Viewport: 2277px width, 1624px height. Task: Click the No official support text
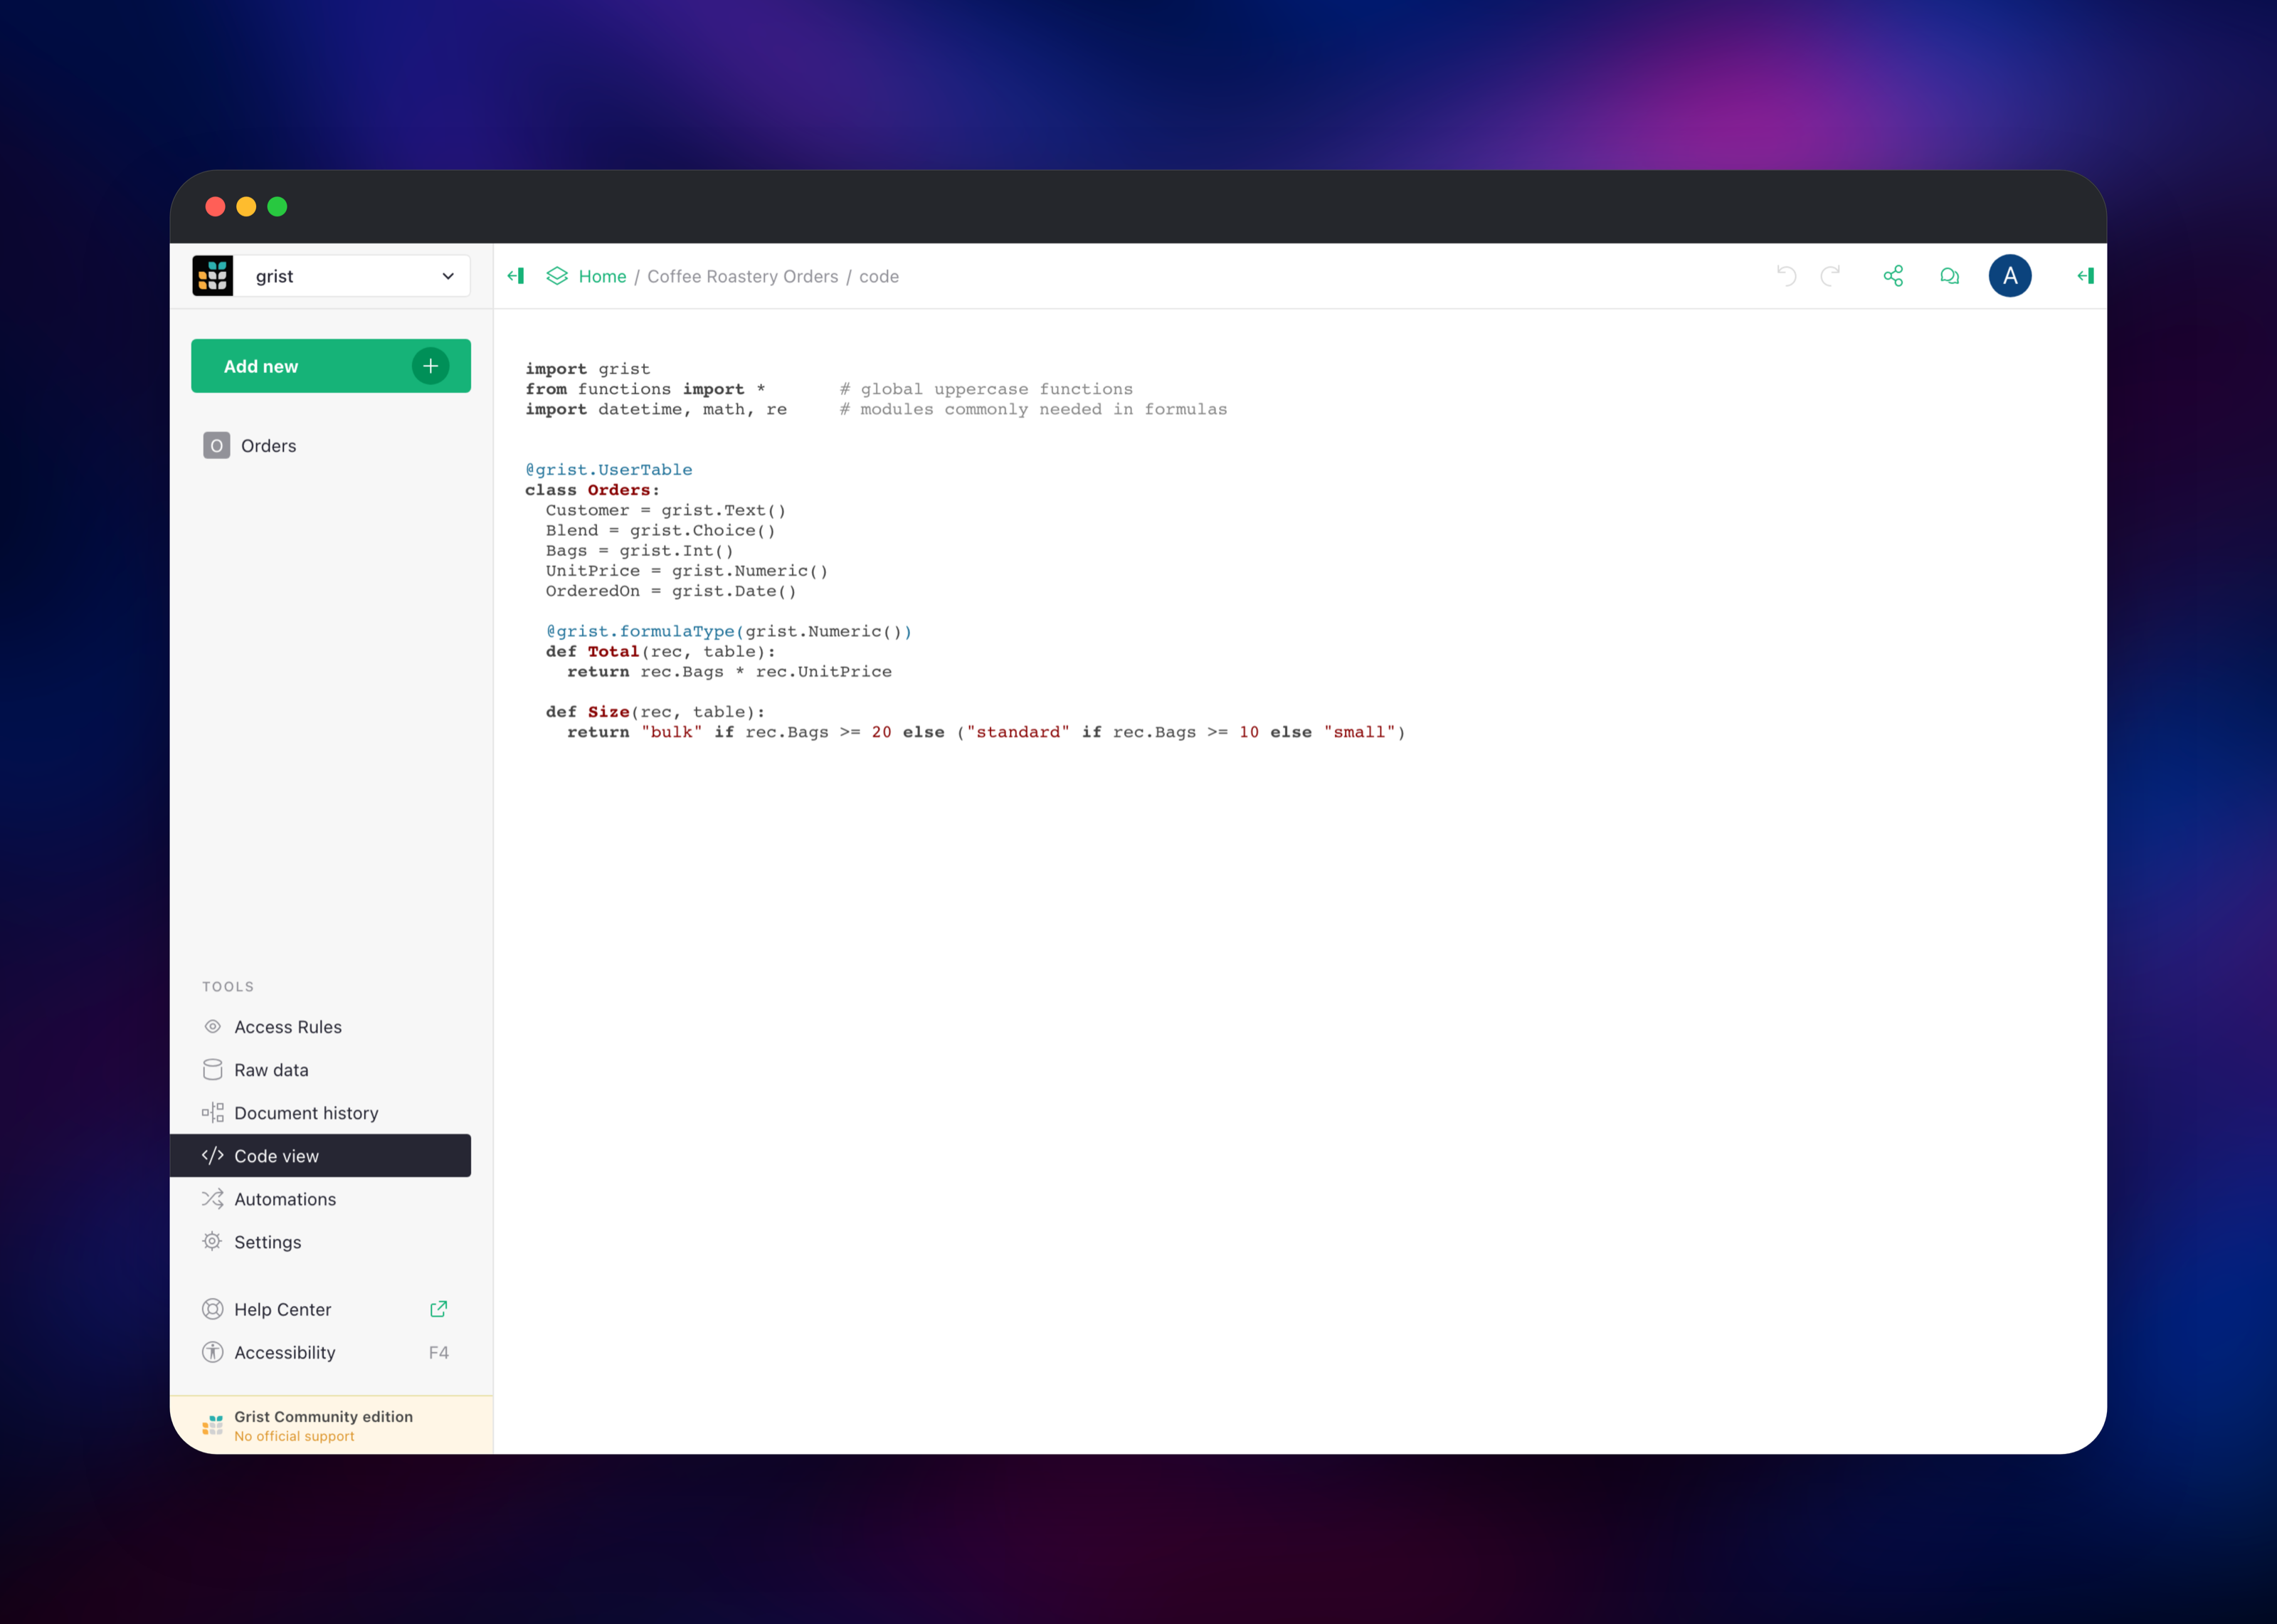pos(294,1436)
